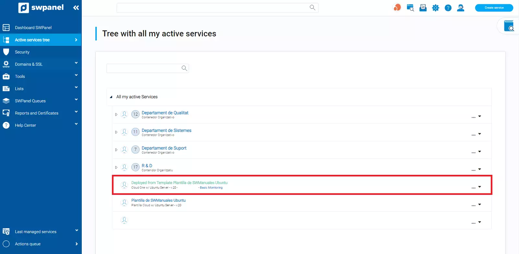Collapse the sidebar with the double-chevron icon
The image size is (519, 254).
[x=76, y=8]
